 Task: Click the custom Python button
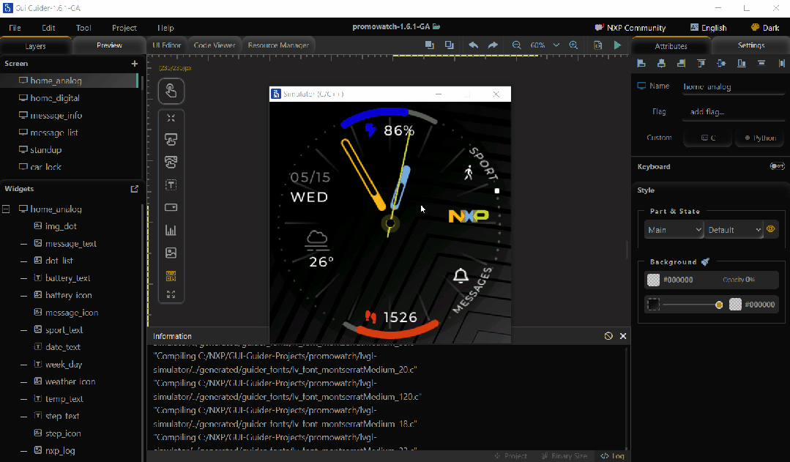point(760,138)
